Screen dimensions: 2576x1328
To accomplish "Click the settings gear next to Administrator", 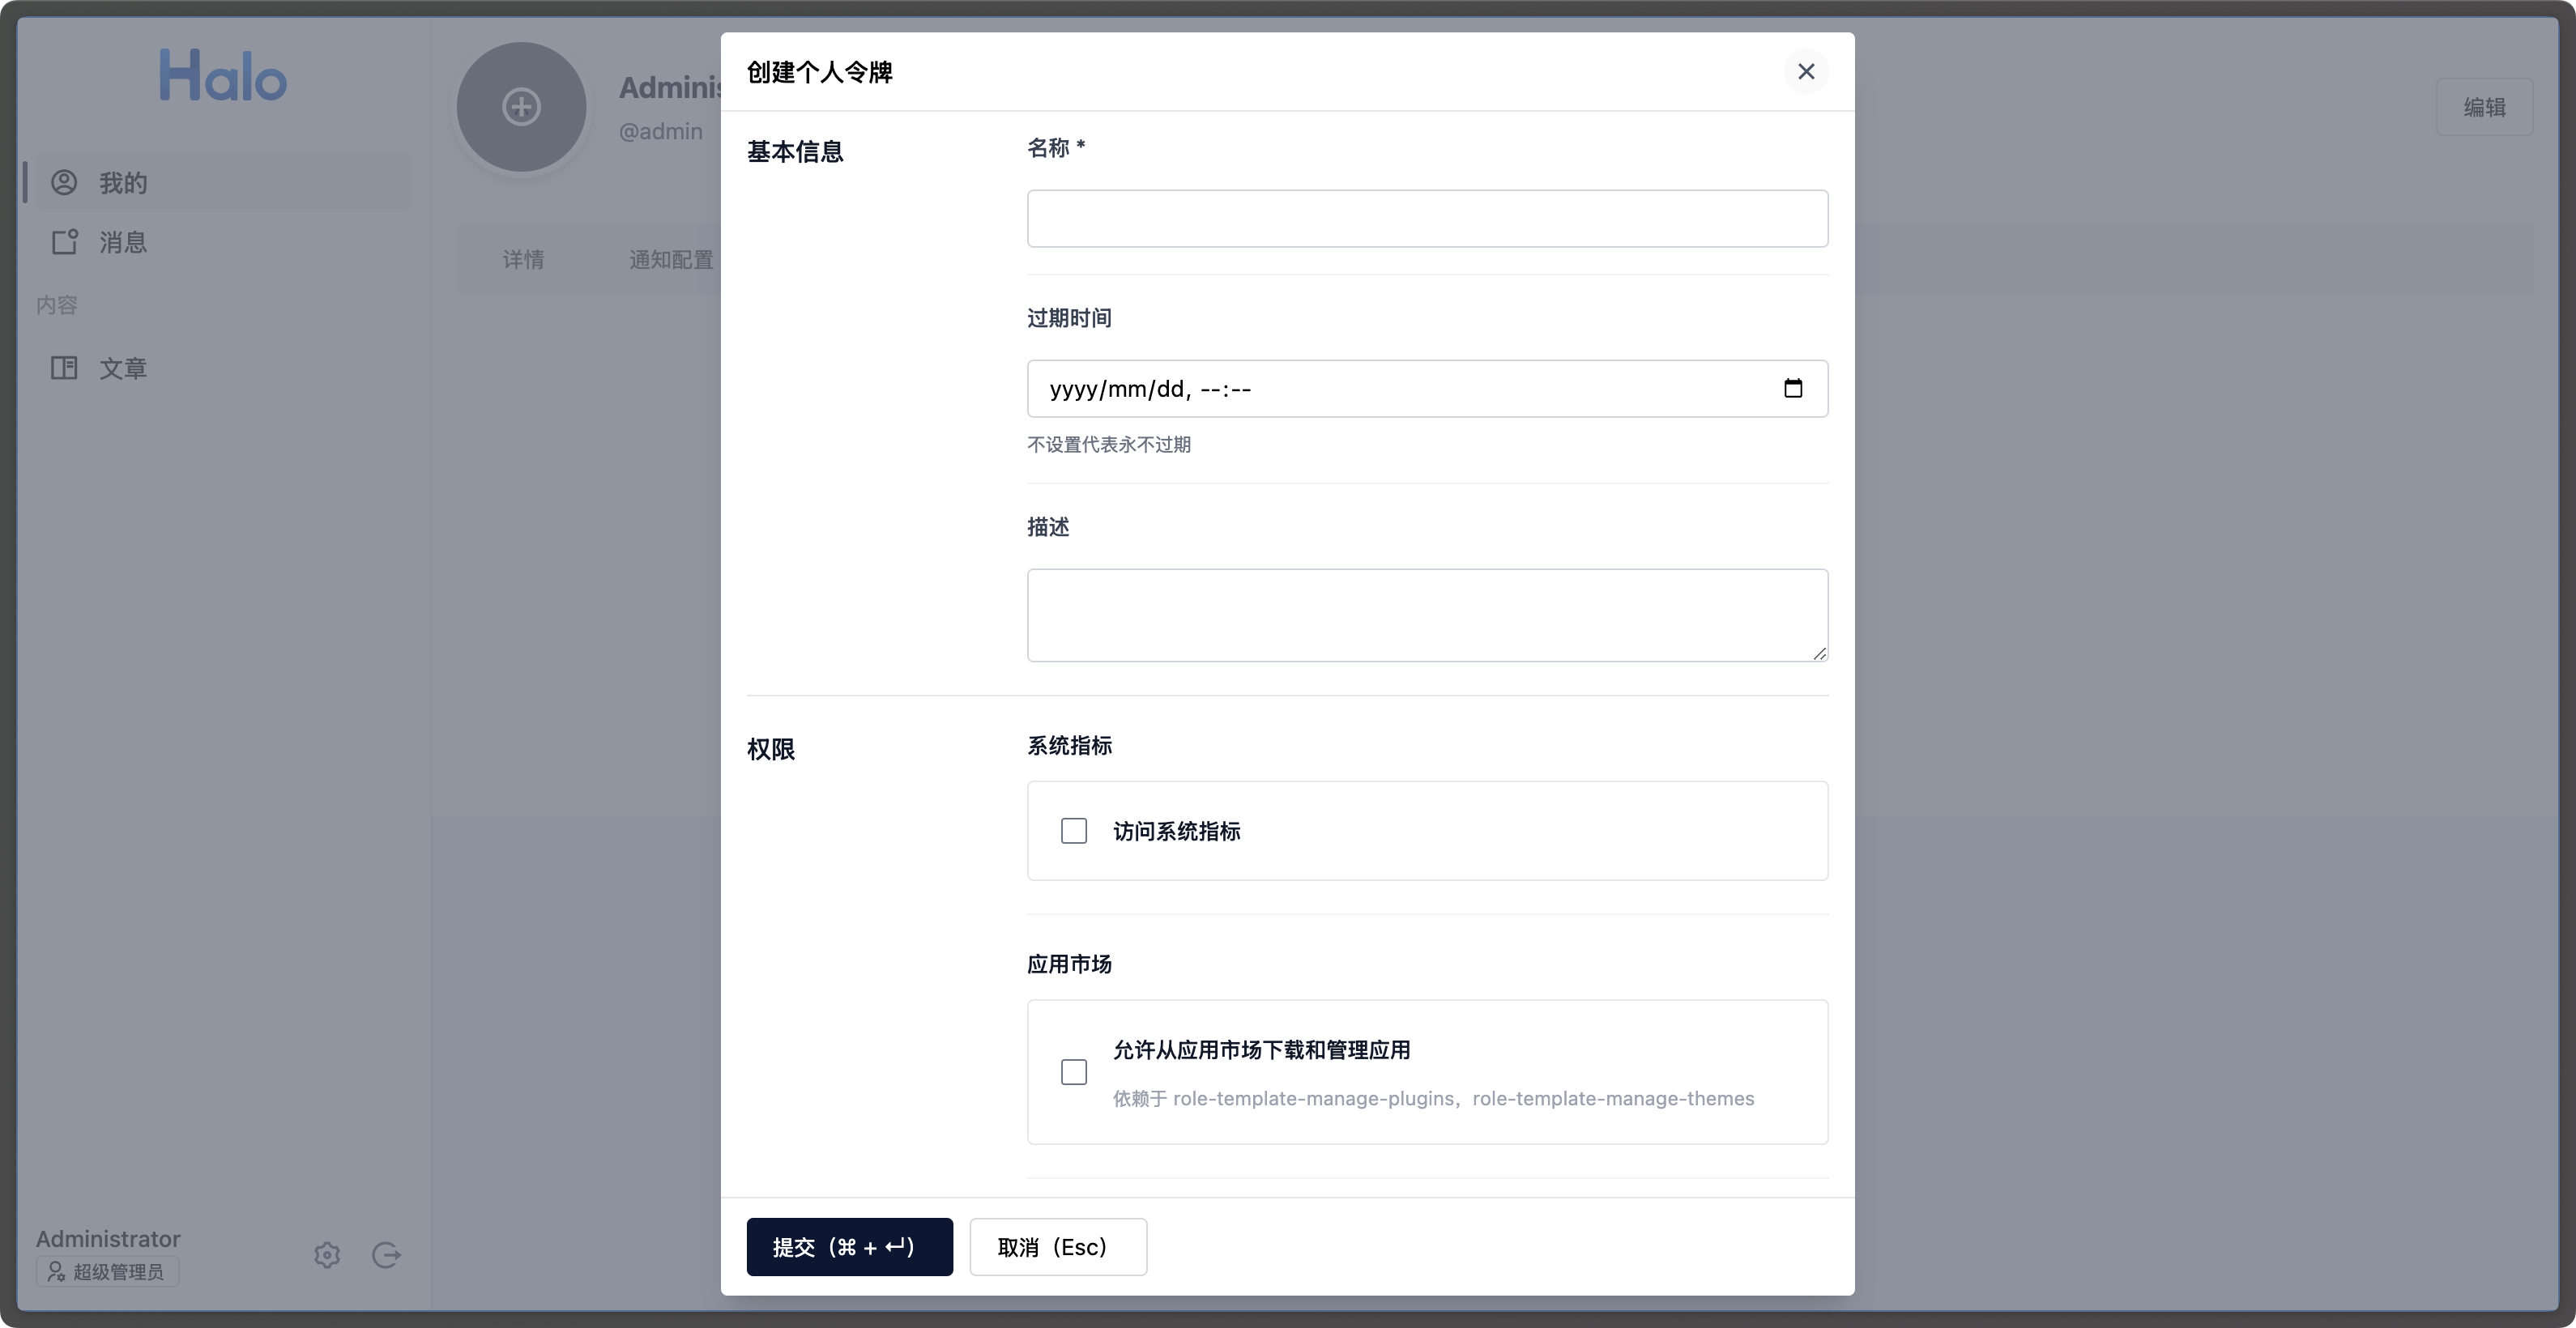I will (326, 1255).
